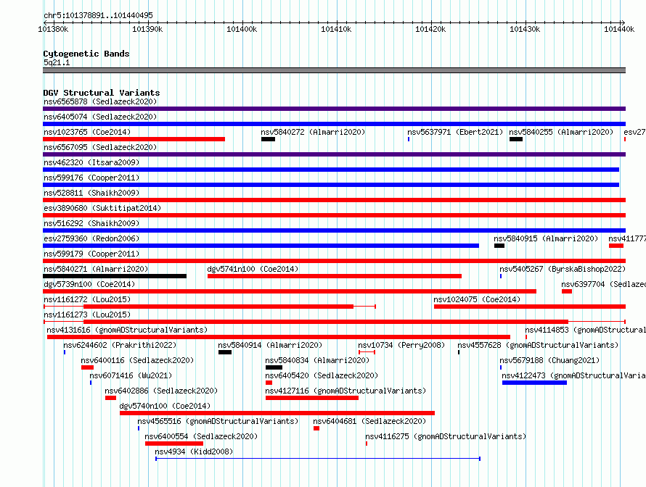Click nsv462320 (Itsara2009) label
This screenshot has width=646, height=487.
click(91, 162)
